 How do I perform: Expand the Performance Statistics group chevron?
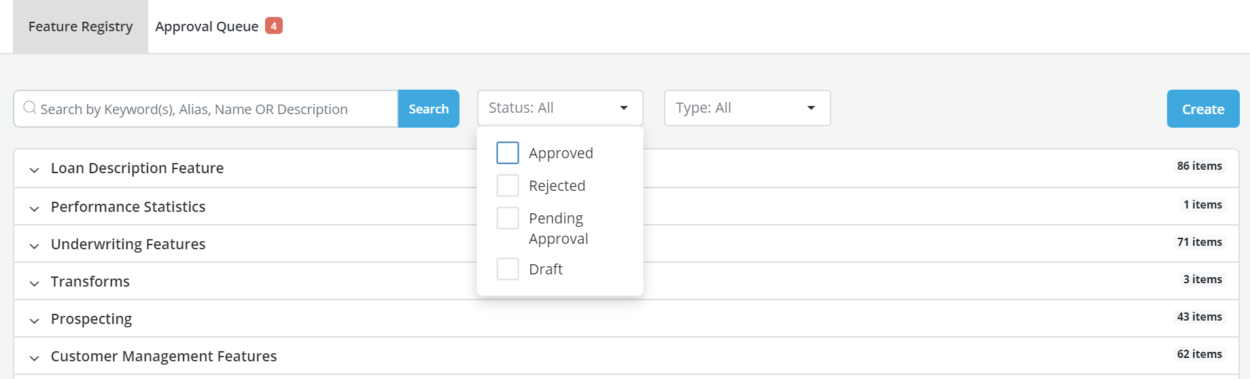point(34,208)
